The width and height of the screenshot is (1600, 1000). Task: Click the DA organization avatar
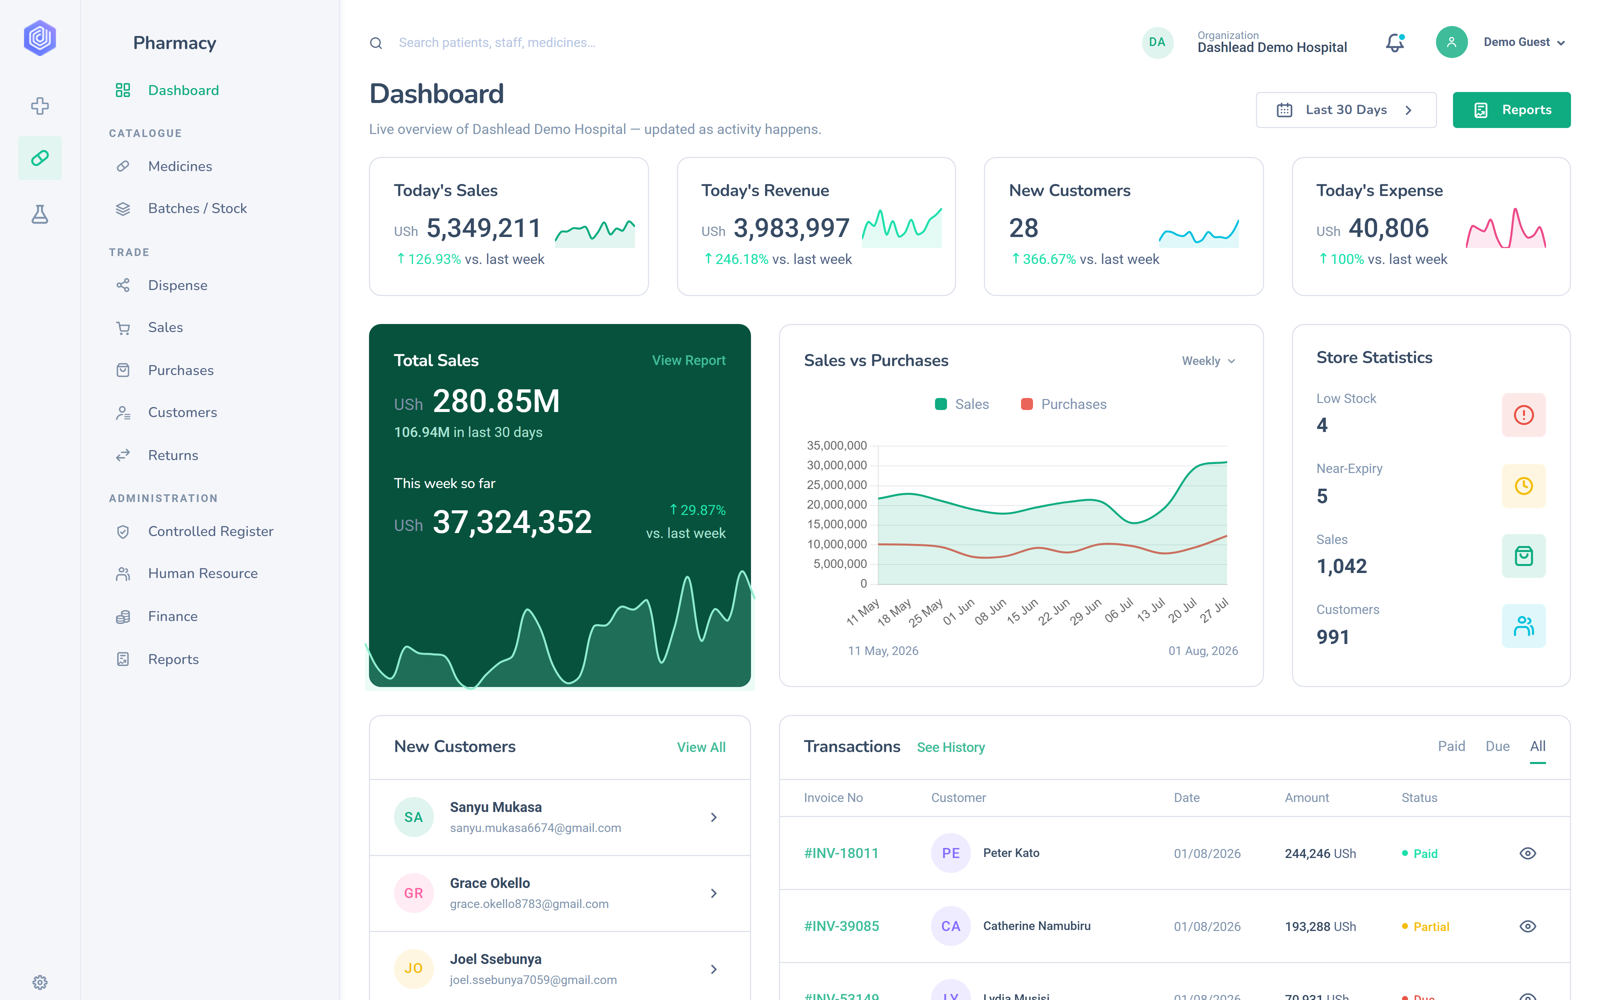(x=1157, y=42)
